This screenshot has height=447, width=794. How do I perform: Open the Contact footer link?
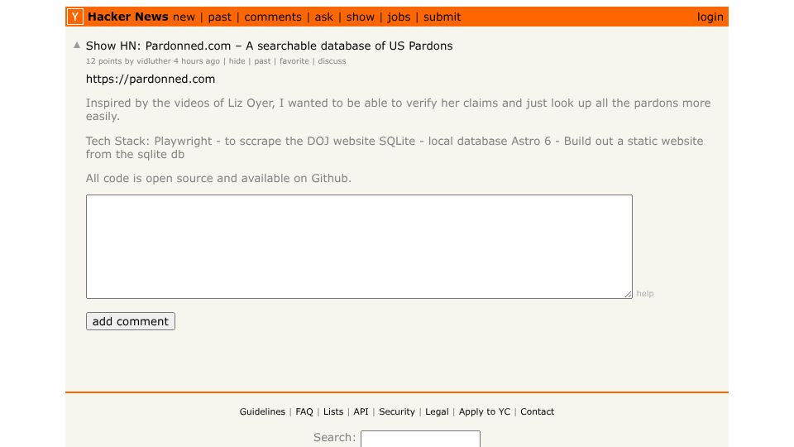click(x=538, y=411)
